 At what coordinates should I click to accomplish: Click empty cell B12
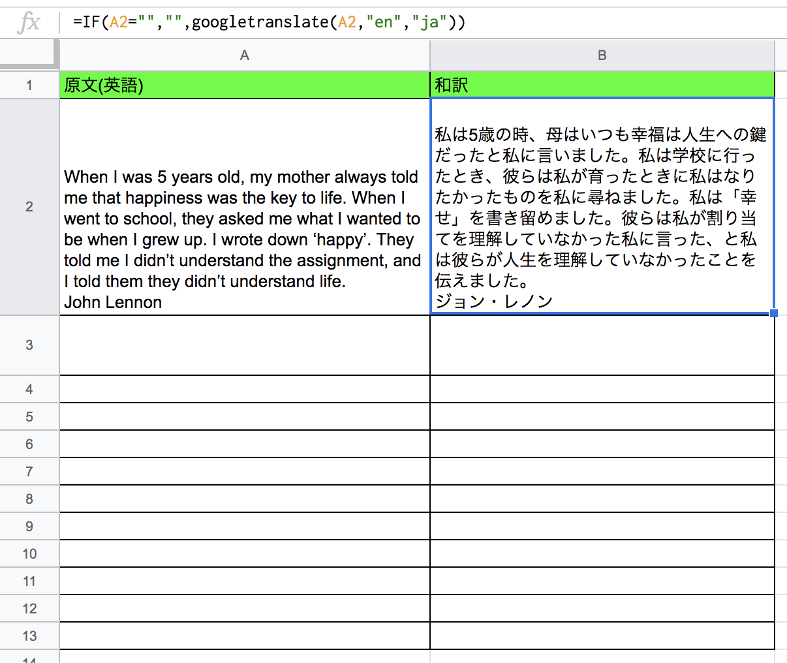point(602,608)
